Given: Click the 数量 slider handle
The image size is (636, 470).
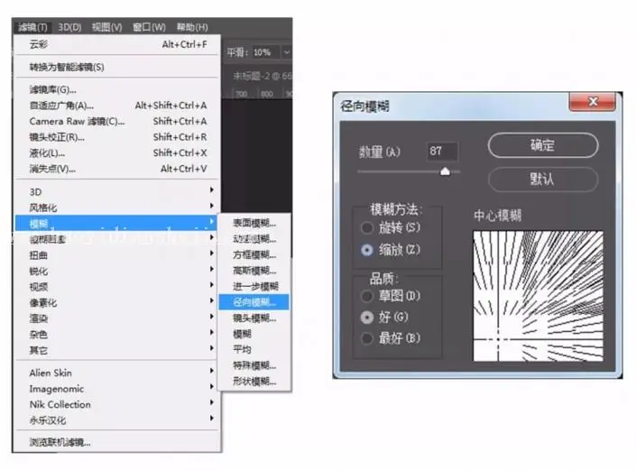Looking at the screenshot, I should pos(445,171).
